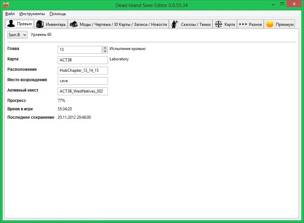Image resolution: width=304 pixels, height=223 pixels.
Task: Switch to the Инвентарь tab label
Action: tap(56, 24)
